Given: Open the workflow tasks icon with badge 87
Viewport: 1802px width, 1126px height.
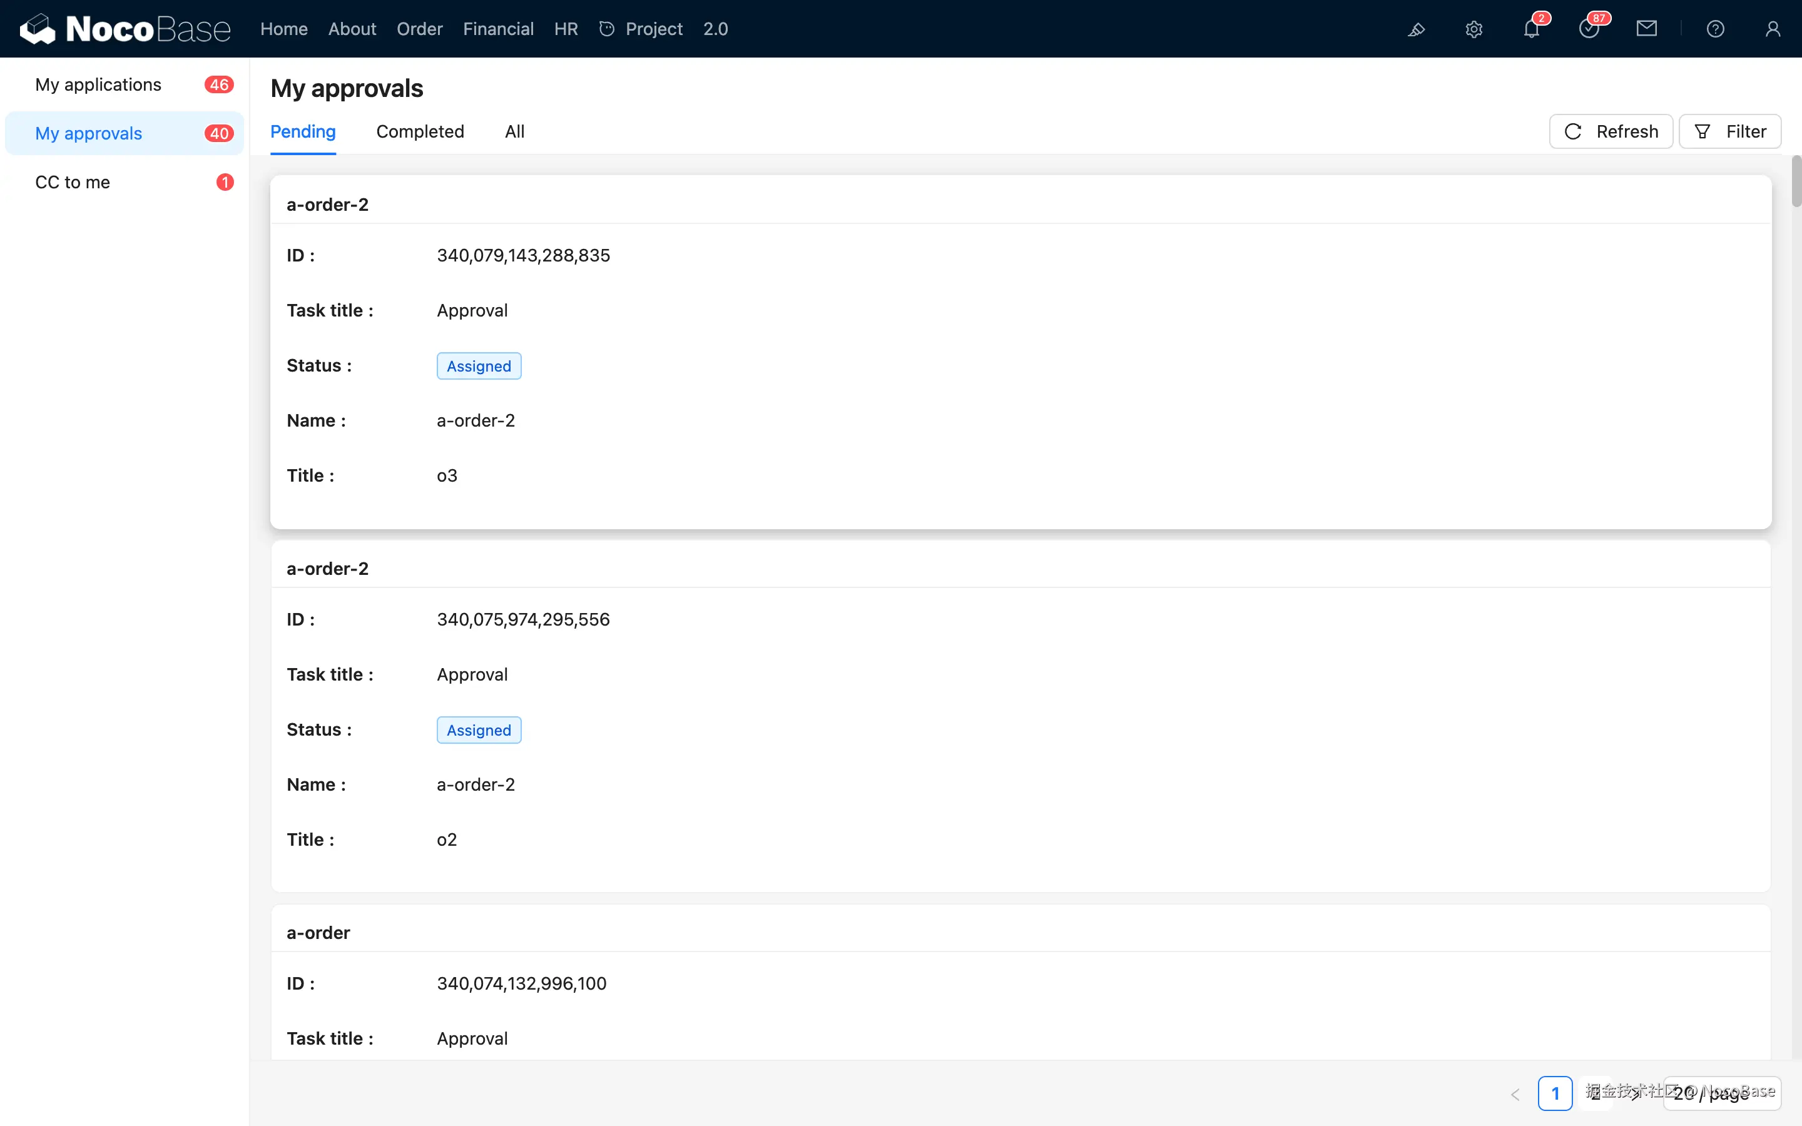Looking at the screenshot, I should coord(1589,29).
